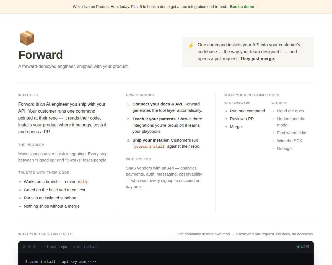This screenshot has width=332, height=265.
Task: Click 'Connect your docs & API.' step
Action: pos(158,104)
